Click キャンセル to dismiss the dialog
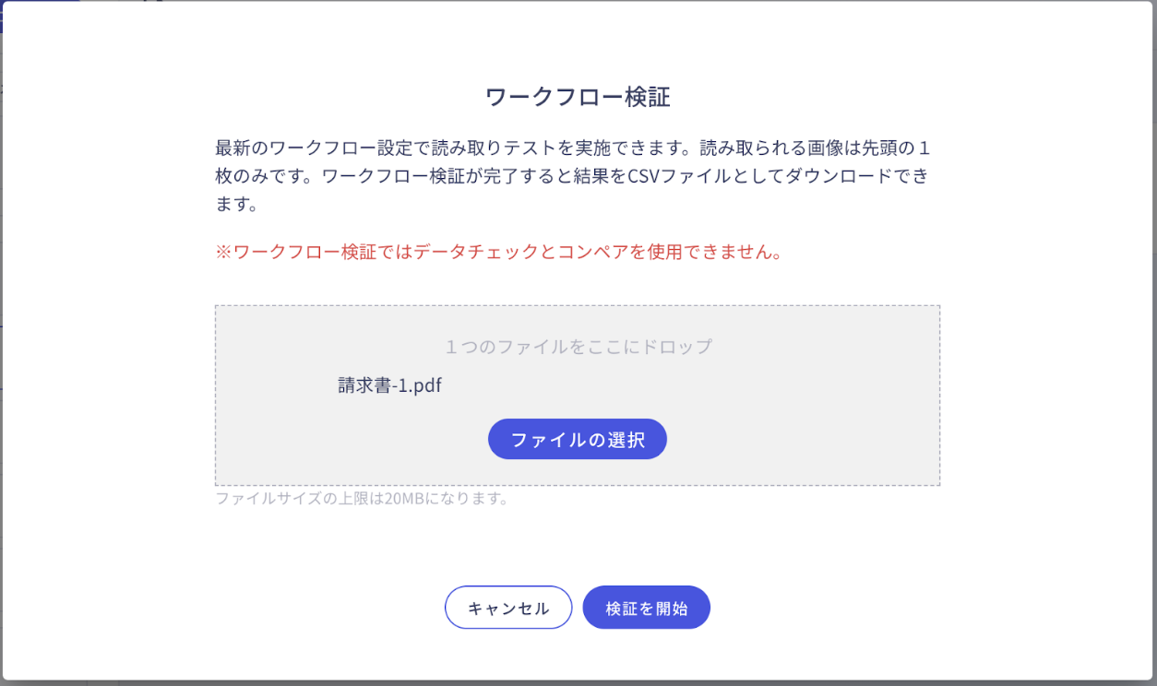This screenshot has height=686, width=1157. (x=508, y=607)
